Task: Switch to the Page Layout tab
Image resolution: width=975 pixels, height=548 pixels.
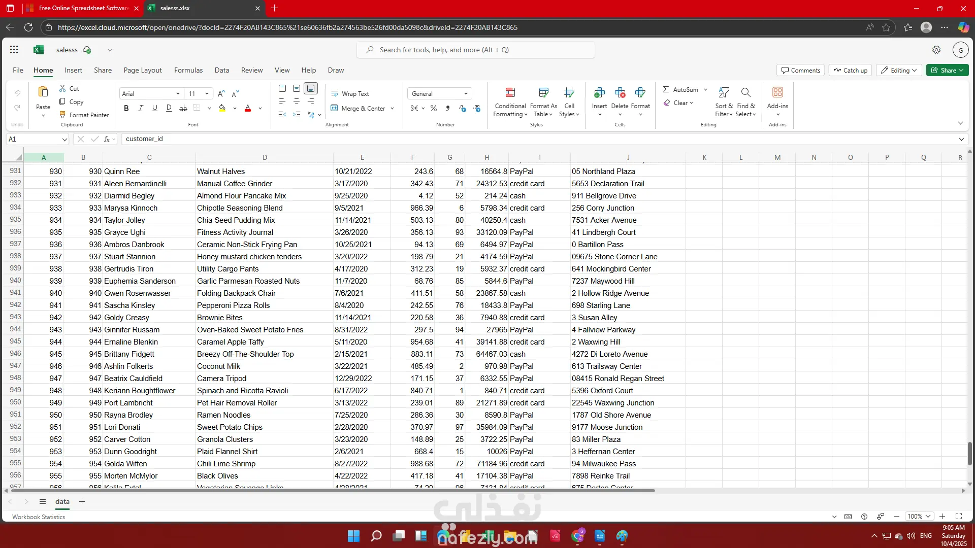Action: pyautogui.click(x=142, y=71)
